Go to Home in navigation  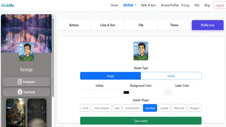click(x=114, y=5)
